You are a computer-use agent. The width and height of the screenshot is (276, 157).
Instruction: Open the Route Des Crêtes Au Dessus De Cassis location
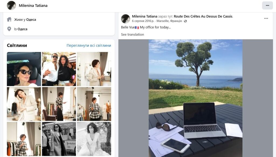tap(203, 16)
